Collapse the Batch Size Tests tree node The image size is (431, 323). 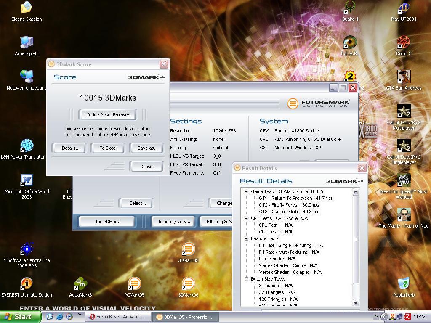[x=246, y=279]
